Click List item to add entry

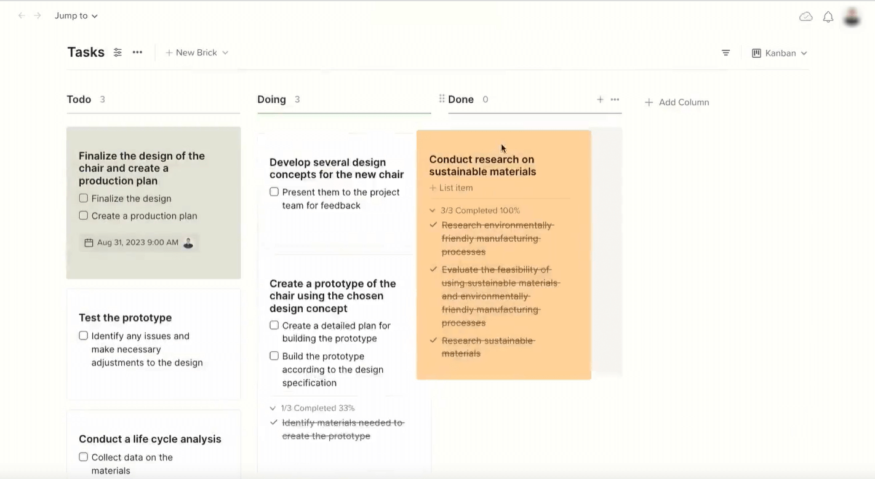point(451,188)
